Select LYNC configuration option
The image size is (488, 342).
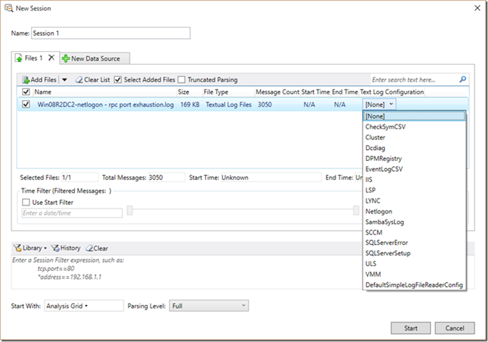point(414,201)
